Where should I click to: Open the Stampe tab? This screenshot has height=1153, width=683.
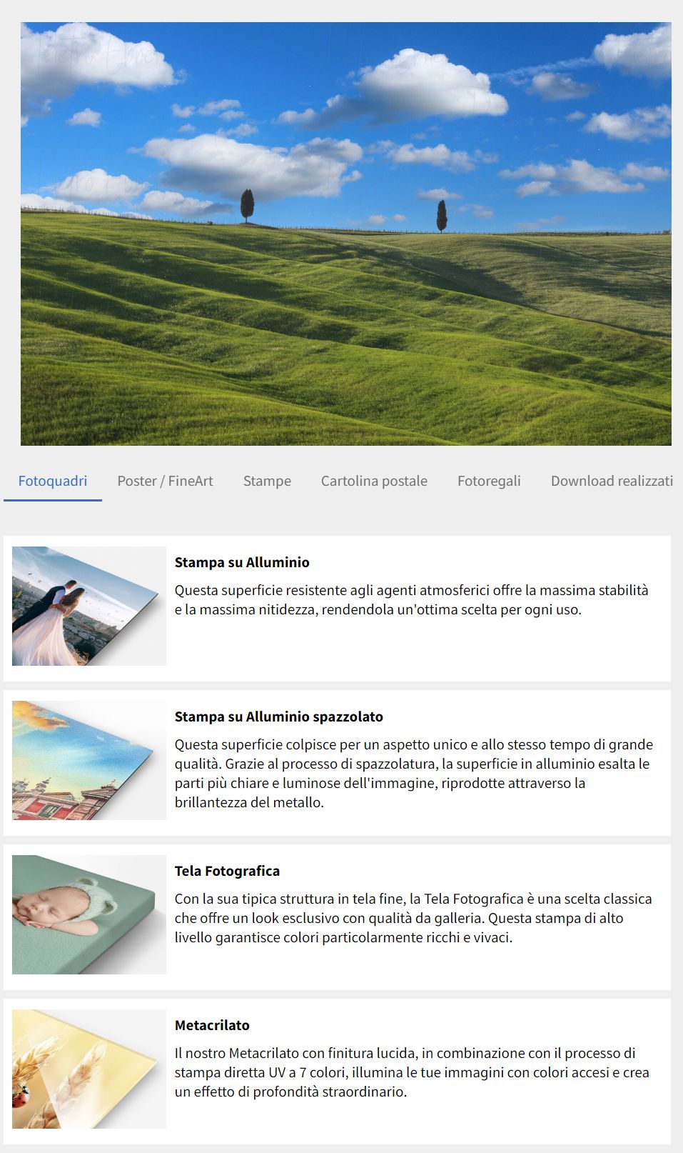pyautogui.click(x=267, y=481)
